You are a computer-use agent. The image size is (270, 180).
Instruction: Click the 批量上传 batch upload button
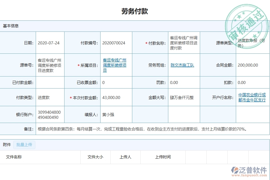pyautogui.click(x=24, y=145)
